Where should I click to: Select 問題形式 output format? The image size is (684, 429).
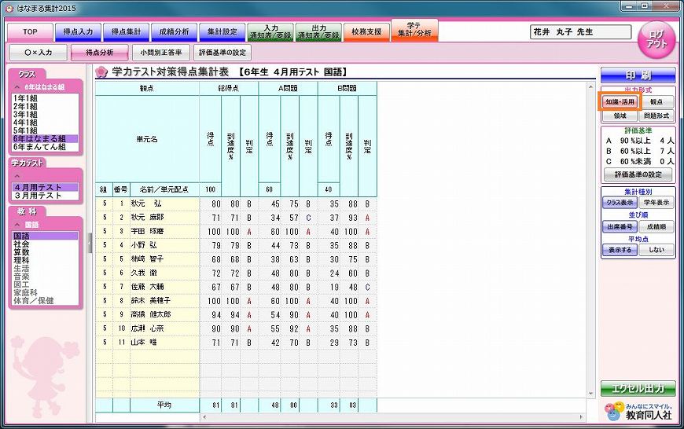(x=656, y=115)
